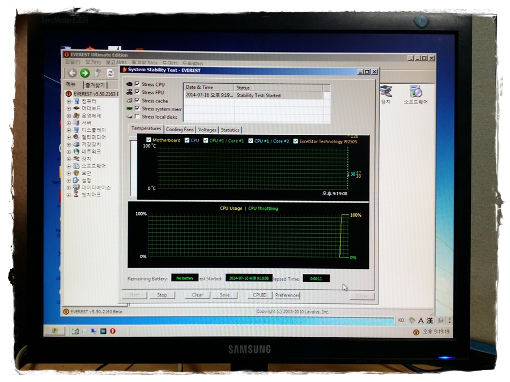510x382 pixels.
Task: Expand the 저장장치 tree node plus box
Action: [69, 144]
